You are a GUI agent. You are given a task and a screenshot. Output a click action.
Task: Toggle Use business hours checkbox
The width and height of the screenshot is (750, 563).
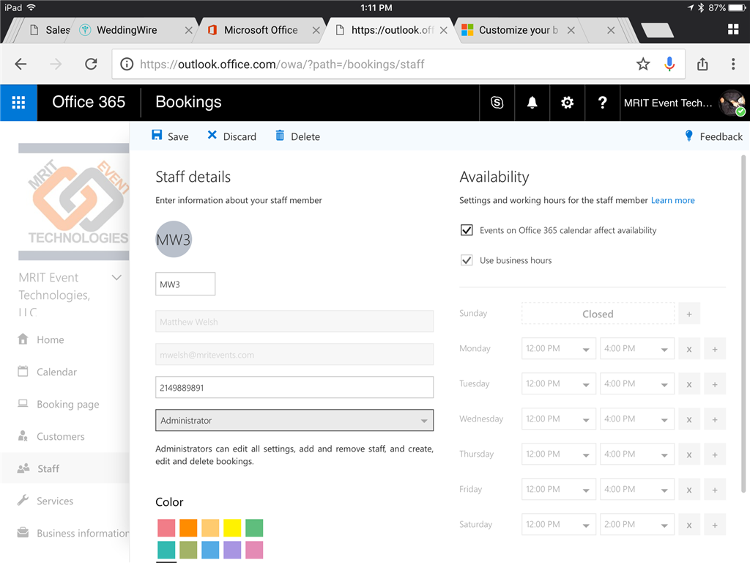(467, 260)
